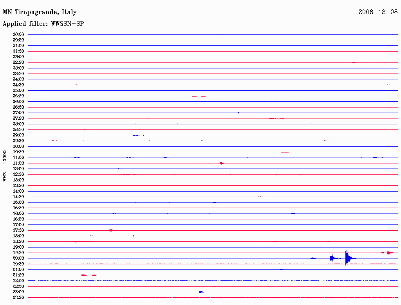Select the 20:30 time label
Viewport: 401px width, 305px height.
click(18, 264)
